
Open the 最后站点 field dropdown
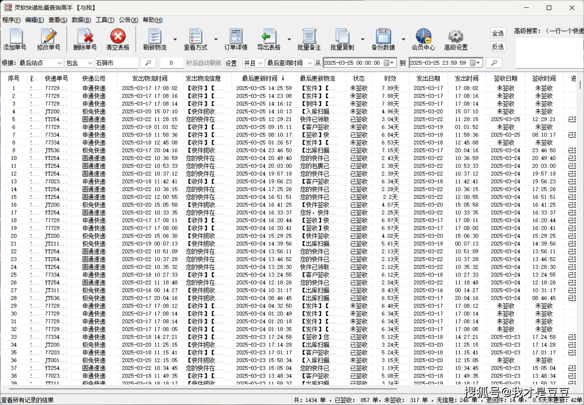[59, 63]
